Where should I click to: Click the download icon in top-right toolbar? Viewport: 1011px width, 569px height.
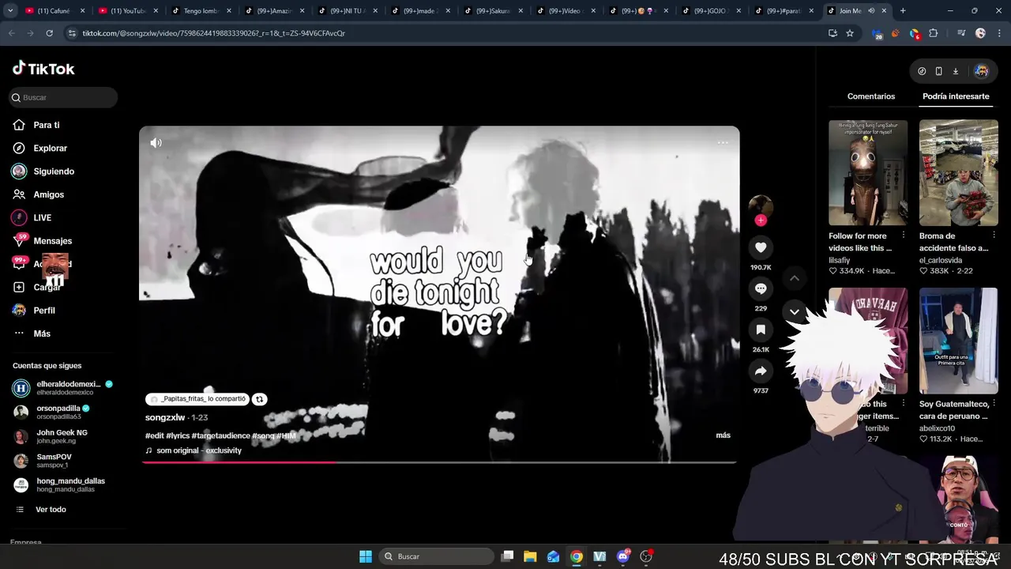coord(955,71)
